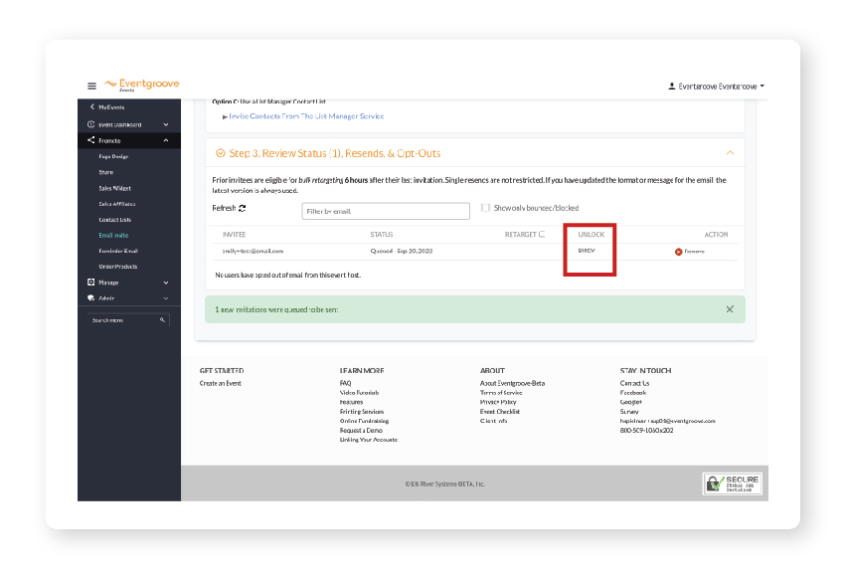Dismiss the invitations queued green alert
This screenshot has height=574, width=846.
[x=730, y=309]
